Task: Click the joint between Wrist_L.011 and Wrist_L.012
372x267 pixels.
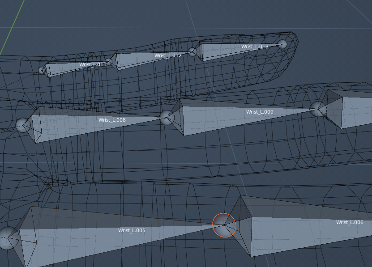Action: coord(108,62)
